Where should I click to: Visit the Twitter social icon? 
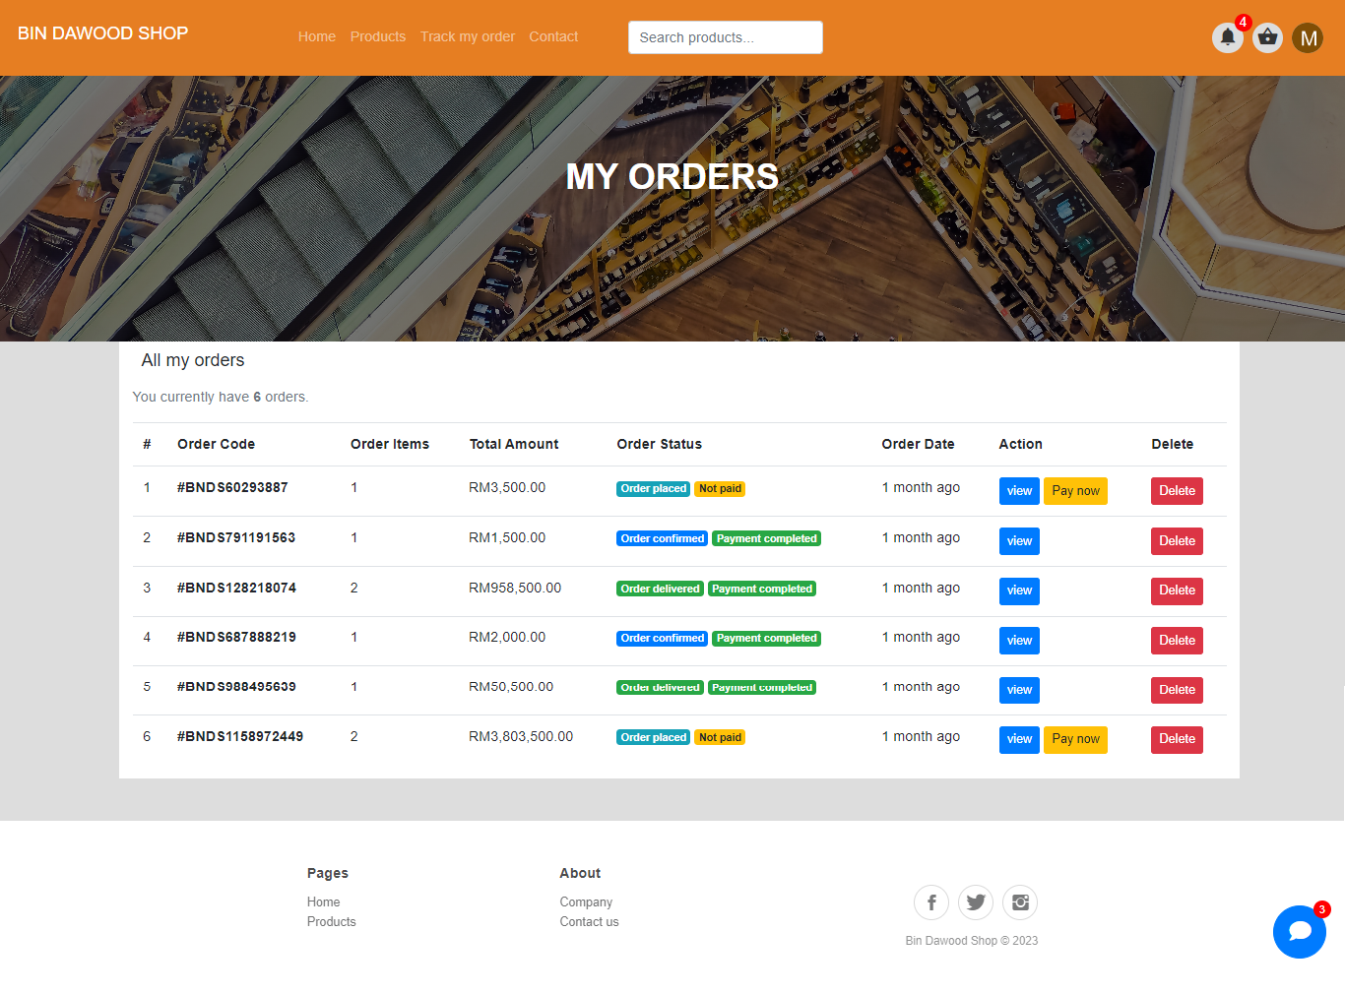click(x=975, y=902)
